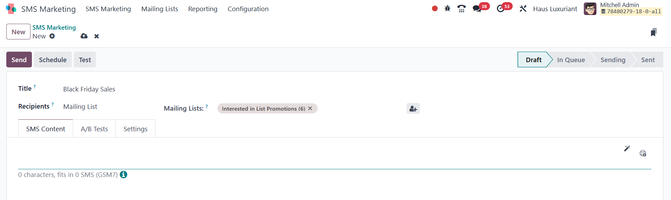Open the bookmark icon in the control panel

click(x=653, y=32)
